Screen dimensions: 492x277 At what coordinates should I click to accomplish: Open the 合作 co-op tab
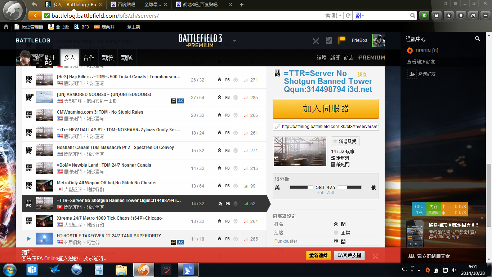(89, 58)
